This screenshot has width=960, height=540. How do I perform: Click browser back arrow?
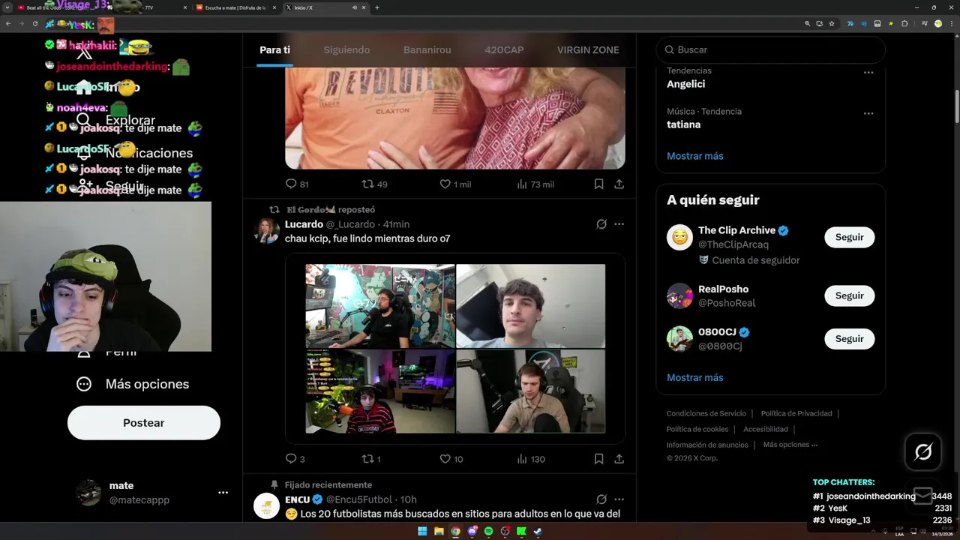[x=8, y=23]
